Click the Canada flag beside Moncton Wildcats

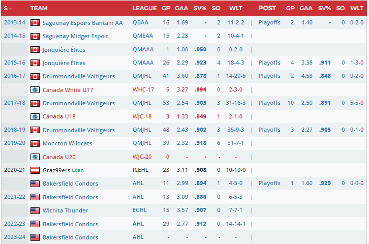click(x=35, y=143)
